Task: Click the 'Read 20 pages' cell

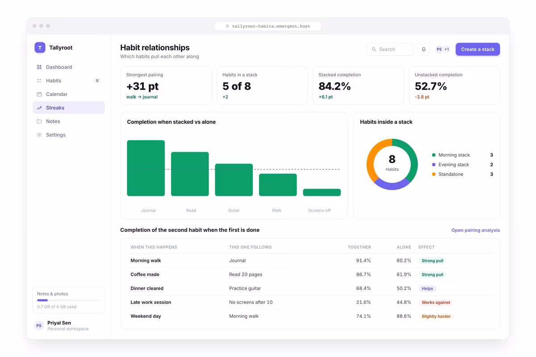Action: 246,274
